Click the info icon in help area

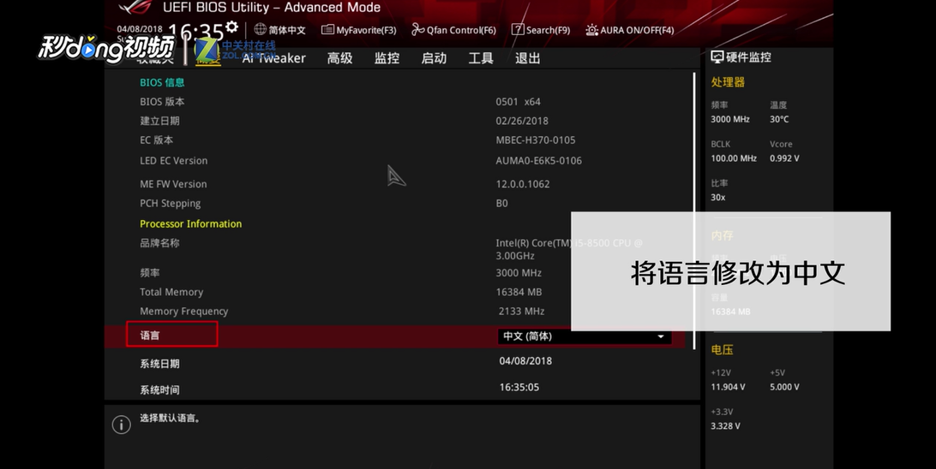[121, 424]
